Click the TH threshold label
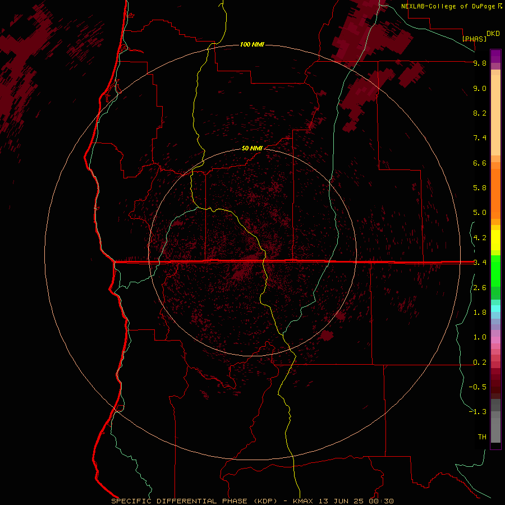This screenshot has height=505, width=505. pos(482,437)
